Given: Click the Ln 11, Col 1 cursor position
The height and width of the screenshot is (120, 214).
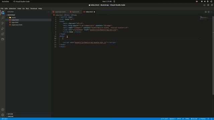Looking at the screenshot, I should (x=164, y=119).
